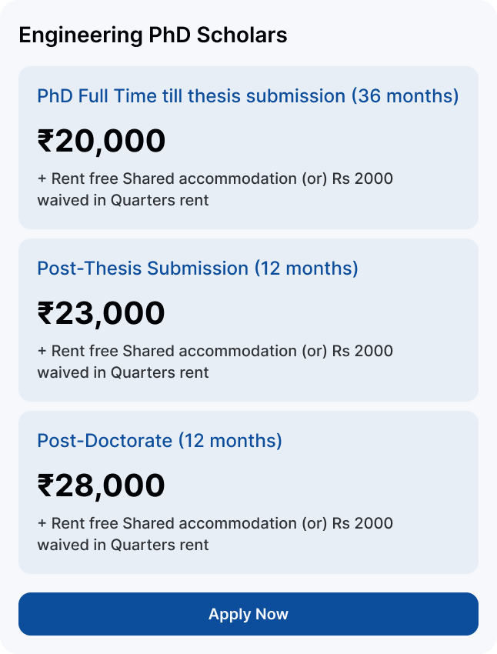Viewport: 497px width, 654px height.
Task: Open the Post-Doctorate (12 months) title
Action: [160, 440]
